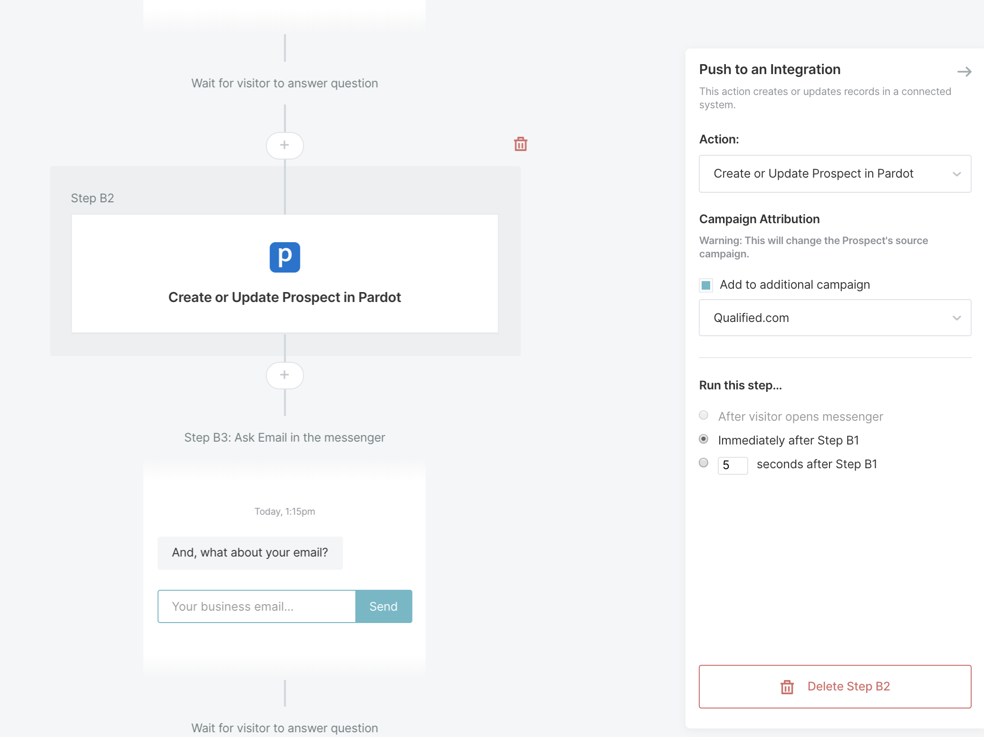
Task: Click the Step B3: Ask Email label
Action: 285,437
